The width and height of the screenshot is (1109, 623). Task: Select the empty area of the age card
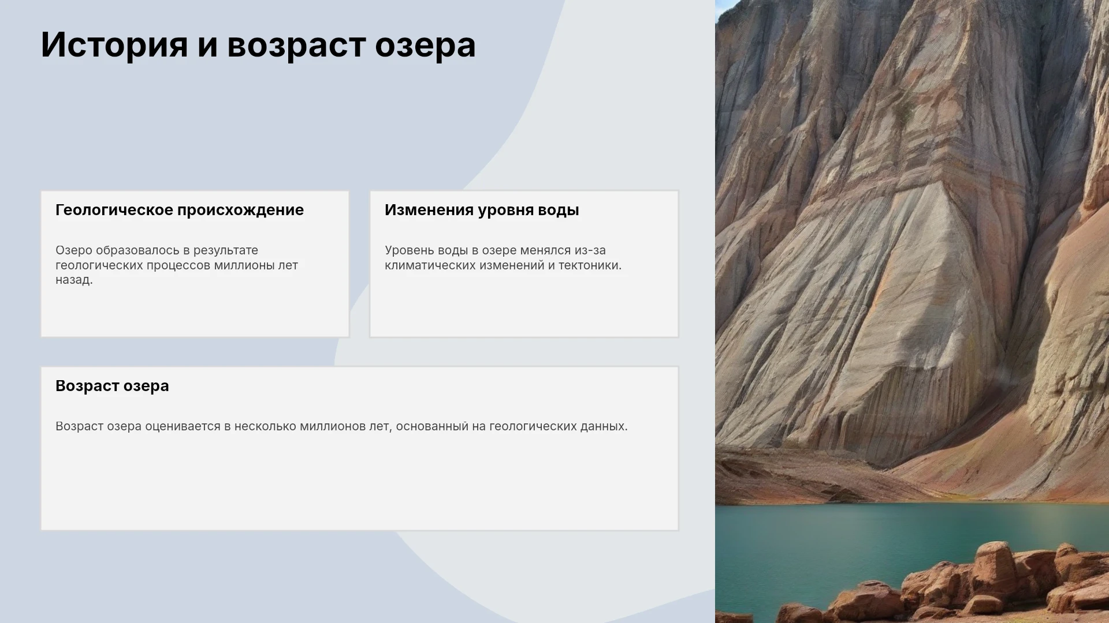point(359,485)
